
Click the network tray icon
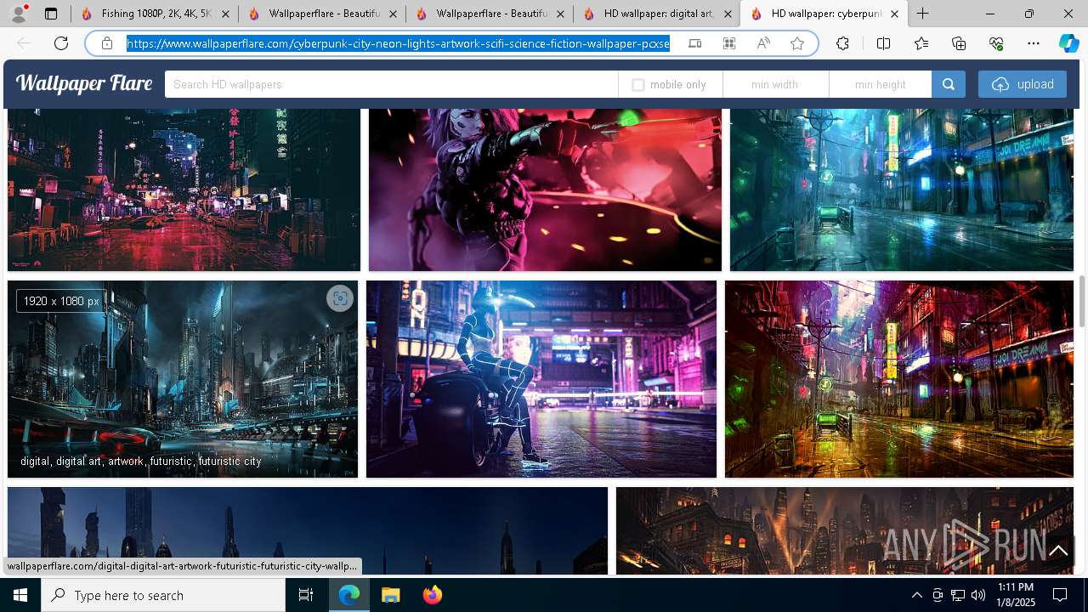tap(958, 595)
